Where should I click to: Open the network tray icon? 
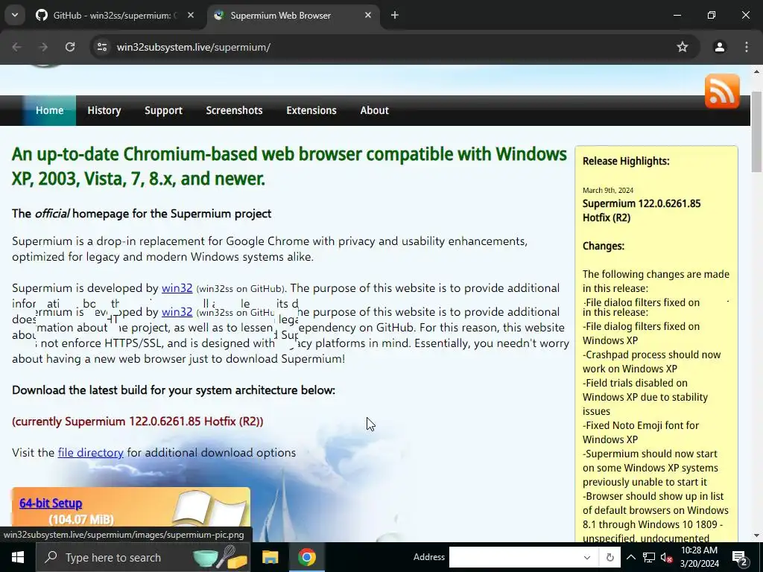click(x=649, y=557)
